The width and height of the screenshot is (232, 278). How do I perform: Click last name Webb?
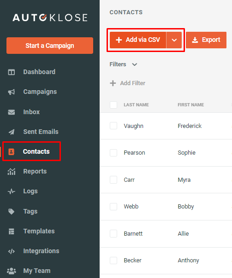[131, 207]
